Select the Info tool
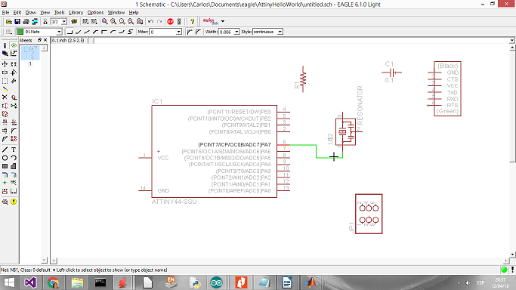This screenshot has width=516, height=290. (x=5, y=45)
